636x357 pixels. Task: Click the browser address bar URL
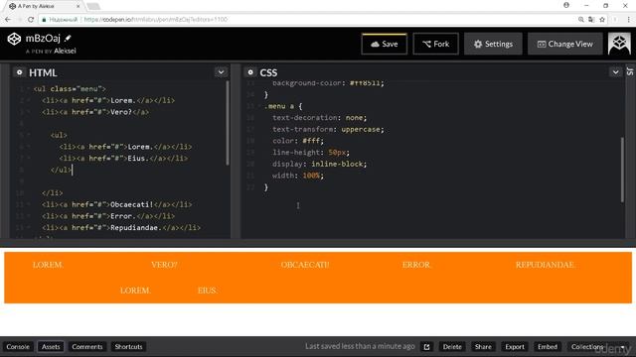[x=156, y=20]
